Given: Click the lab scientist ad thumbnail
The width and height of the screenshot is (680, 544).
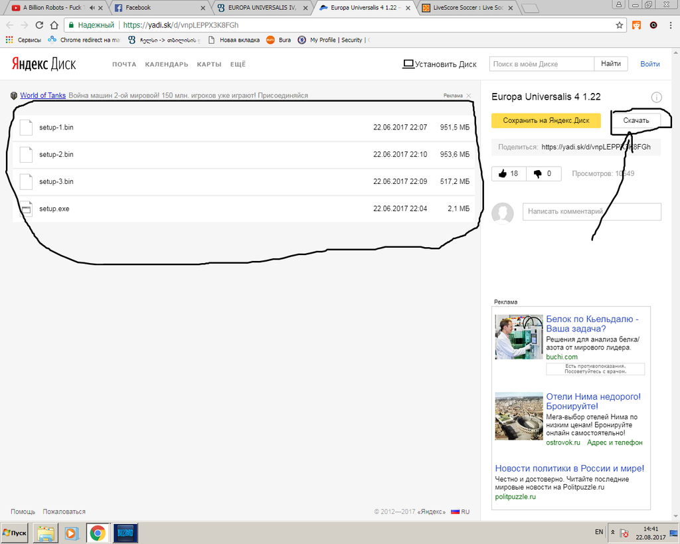Looking at the screenshot, I should (x=519, y=337).
